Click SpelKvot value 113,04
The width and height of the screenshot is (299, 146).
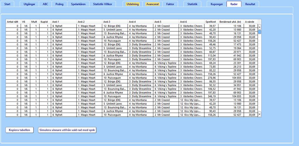coord(212,56)
